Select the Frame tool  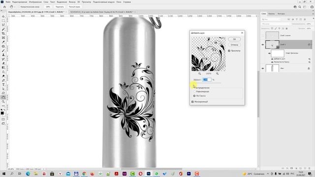click(3, 38)
